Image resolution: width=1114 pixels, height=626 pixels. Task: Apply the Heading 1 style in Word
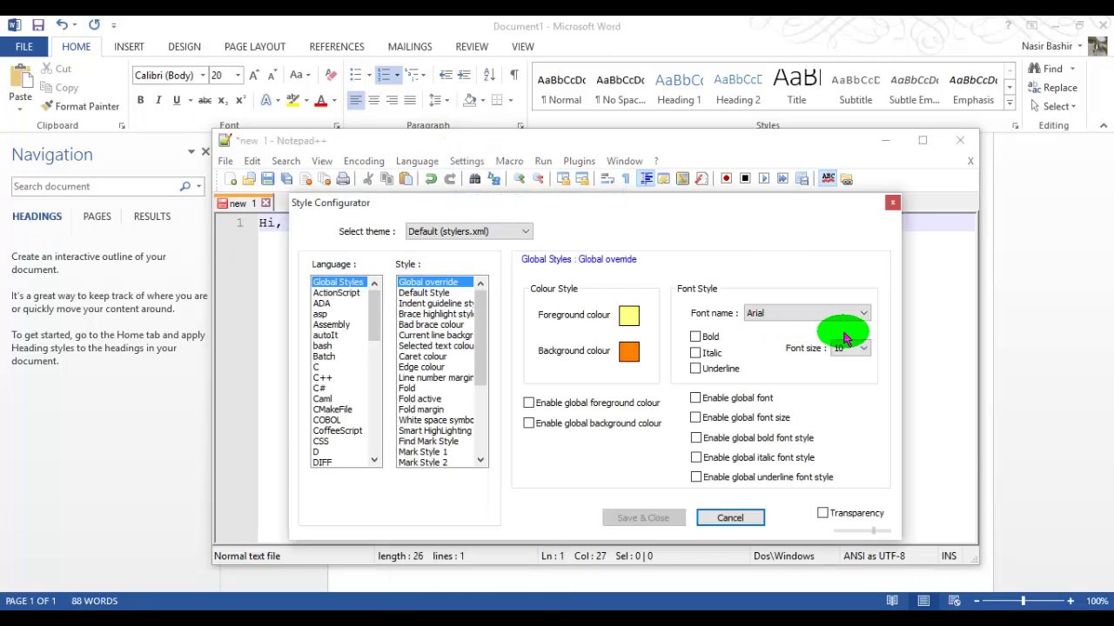coord(679,88)
